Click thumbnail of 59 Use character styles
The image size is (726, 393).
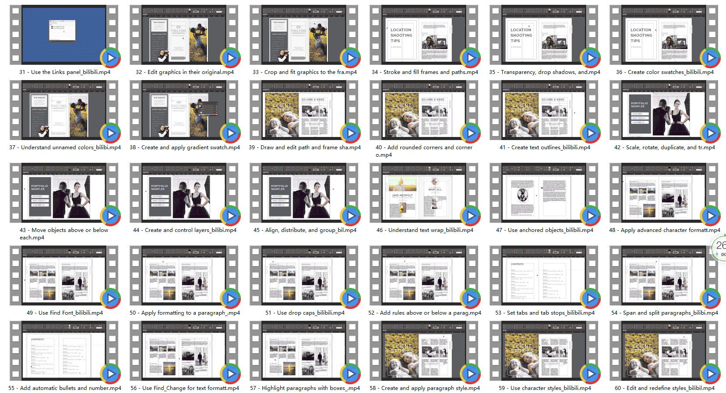tap(544, 351)
